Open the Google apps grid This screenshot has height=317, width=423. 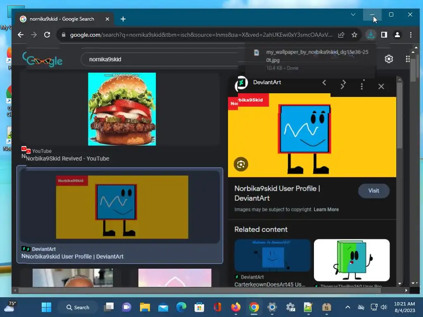[x=408, y=59]
